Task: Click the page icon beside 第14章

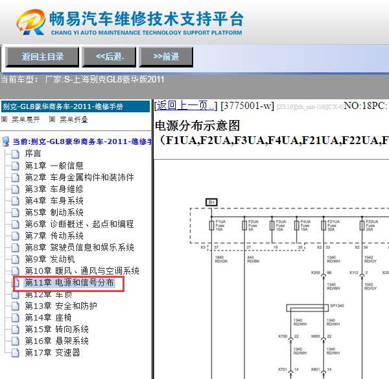Action: click(x=16, y=317)
